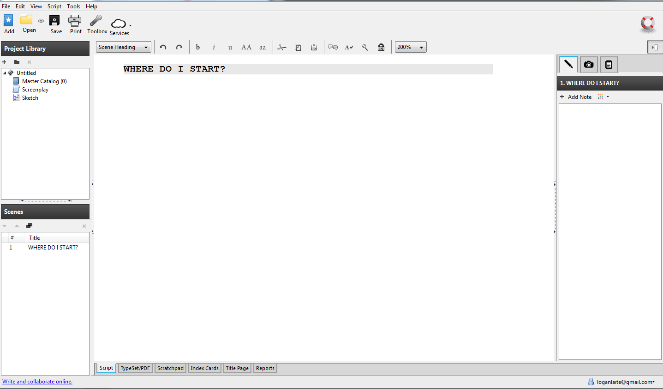Select the Cut tool in the toolbar

(x=281, y=47)
